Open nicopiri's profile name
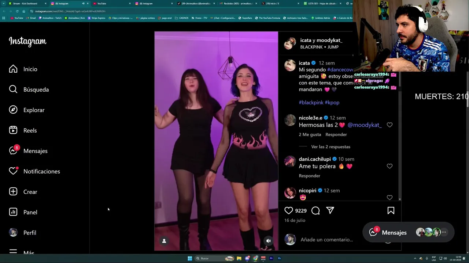The image size is (469, 263). [x=307, y=191]
